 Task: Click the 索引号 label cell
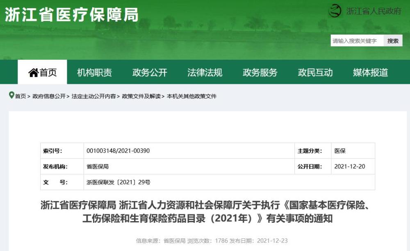[62, 151]
